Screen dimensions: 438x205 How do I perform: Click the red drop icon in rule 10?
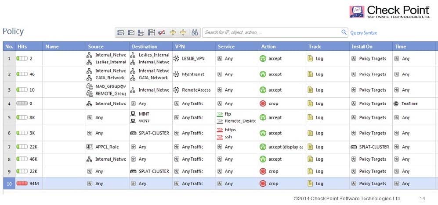263,184
